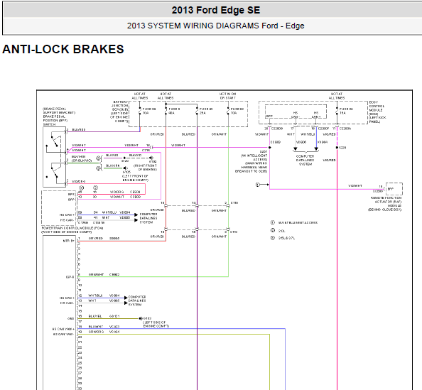Select Powertrain Control Module (PCM) label

72,230
